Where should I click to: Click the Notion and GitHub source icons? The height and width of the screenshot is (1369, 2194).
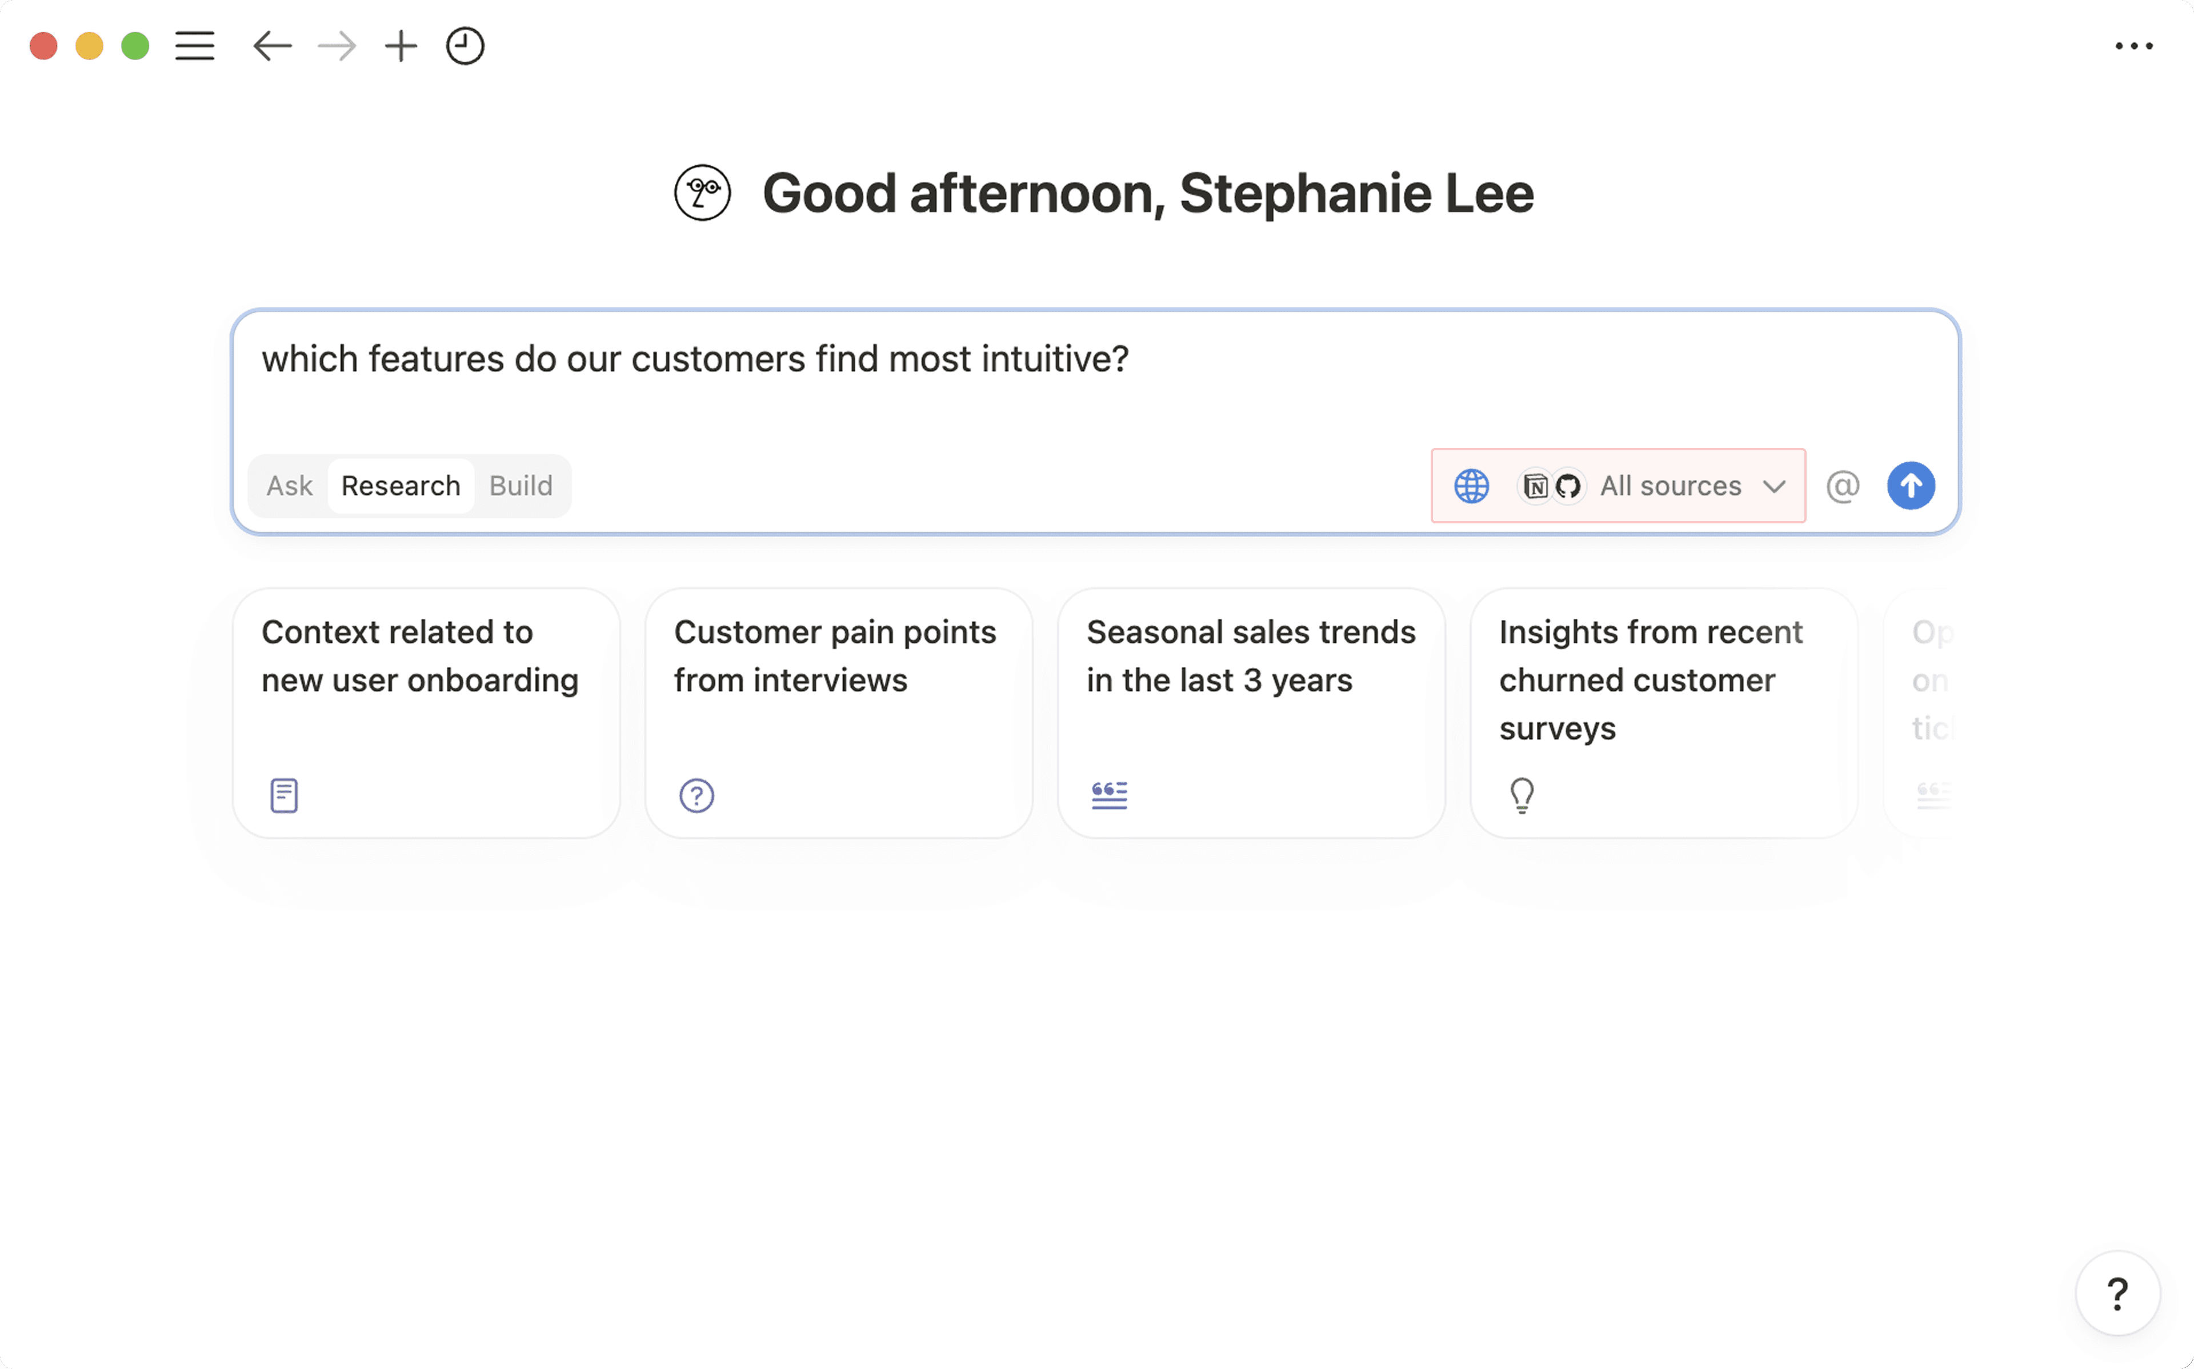[1551, 486]
